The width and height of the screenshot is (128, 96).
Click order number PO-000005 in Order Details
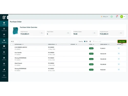point(51,47)
